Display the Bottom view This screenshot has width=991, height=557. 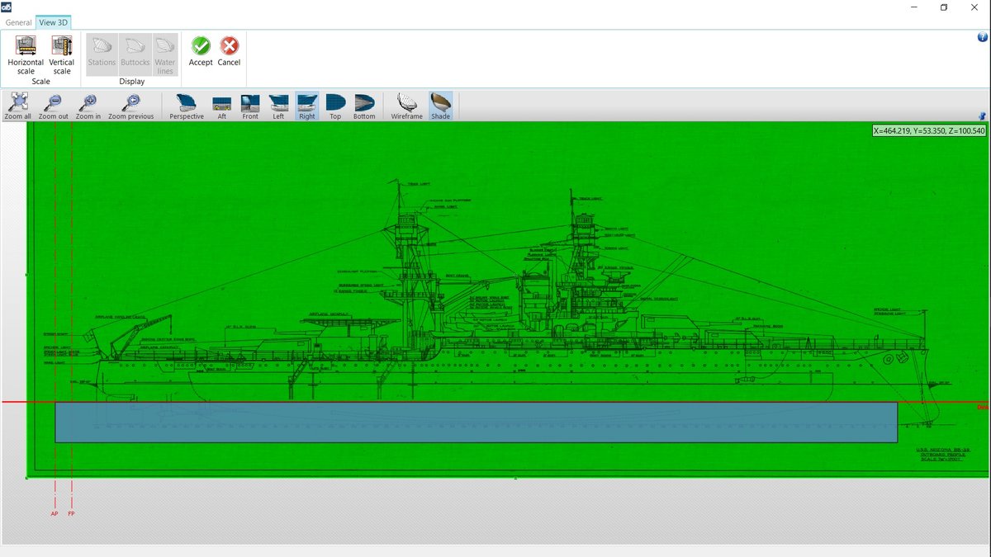tap(364, 106)
